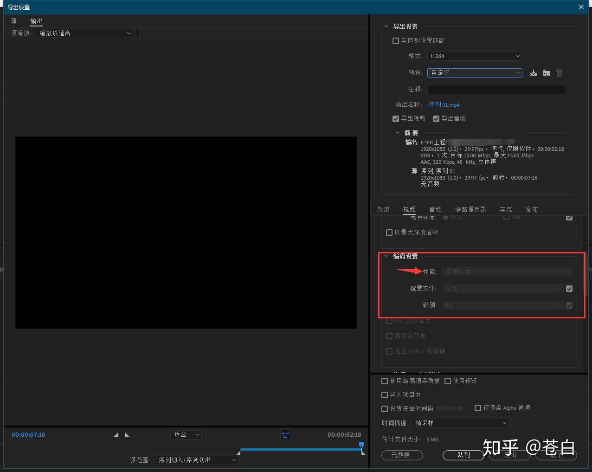Open the Performance 仅限软件 dropdown
The height and width of the screenshot is (472, 592).
click(507, 272)
